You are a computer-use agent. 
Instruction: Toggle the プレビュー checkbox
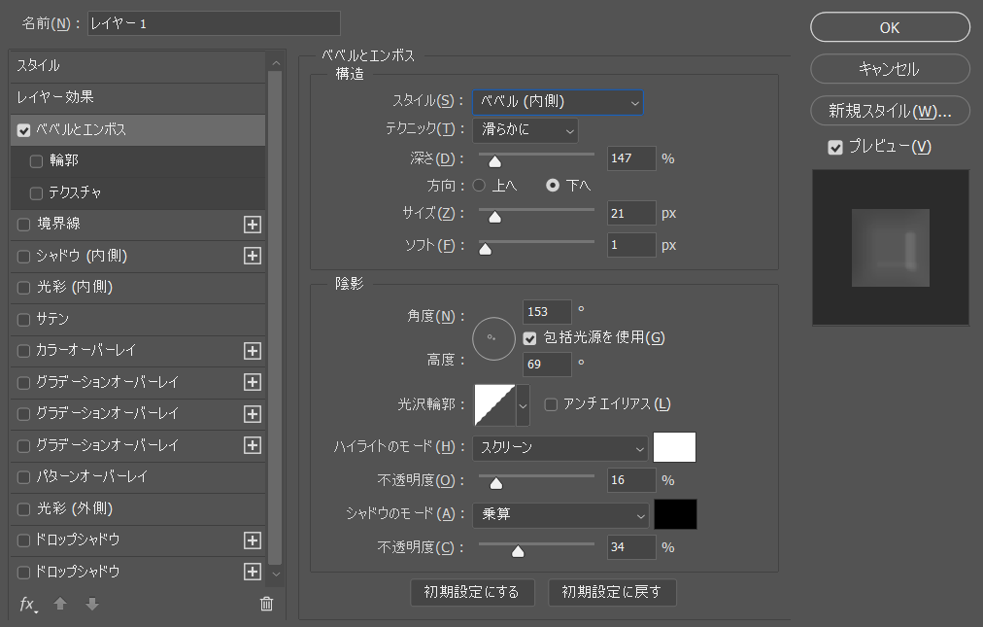[834, 147]
